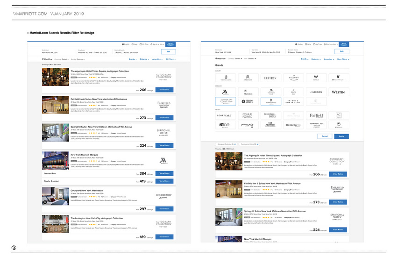Cancel the Brands filter selection
The width and height of the screenshot is (397, 257).
pyautogui.click(x=324, y=136)
